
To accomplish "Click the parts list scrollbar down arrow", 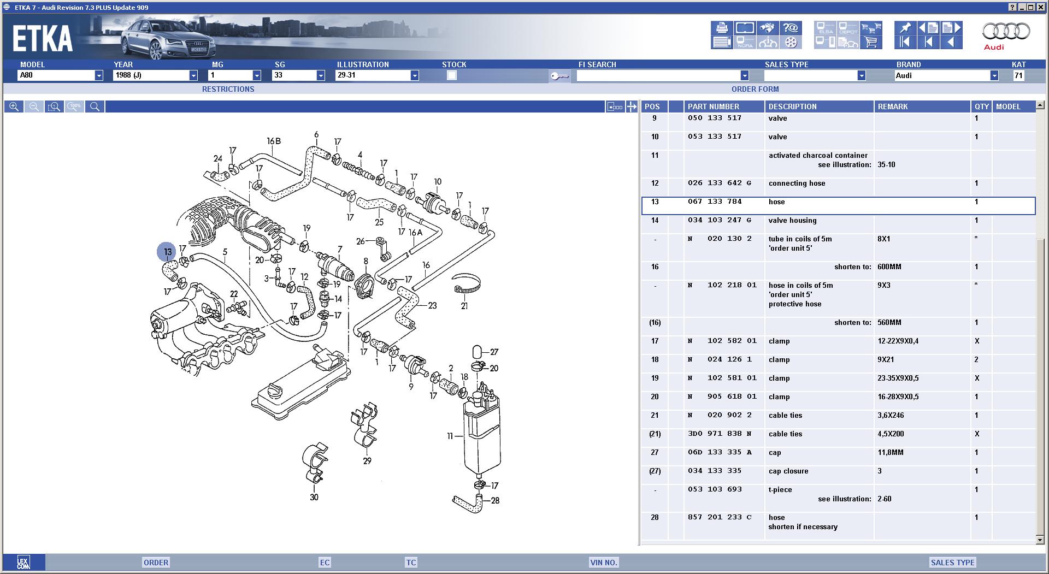I will tap(1040, 540).
